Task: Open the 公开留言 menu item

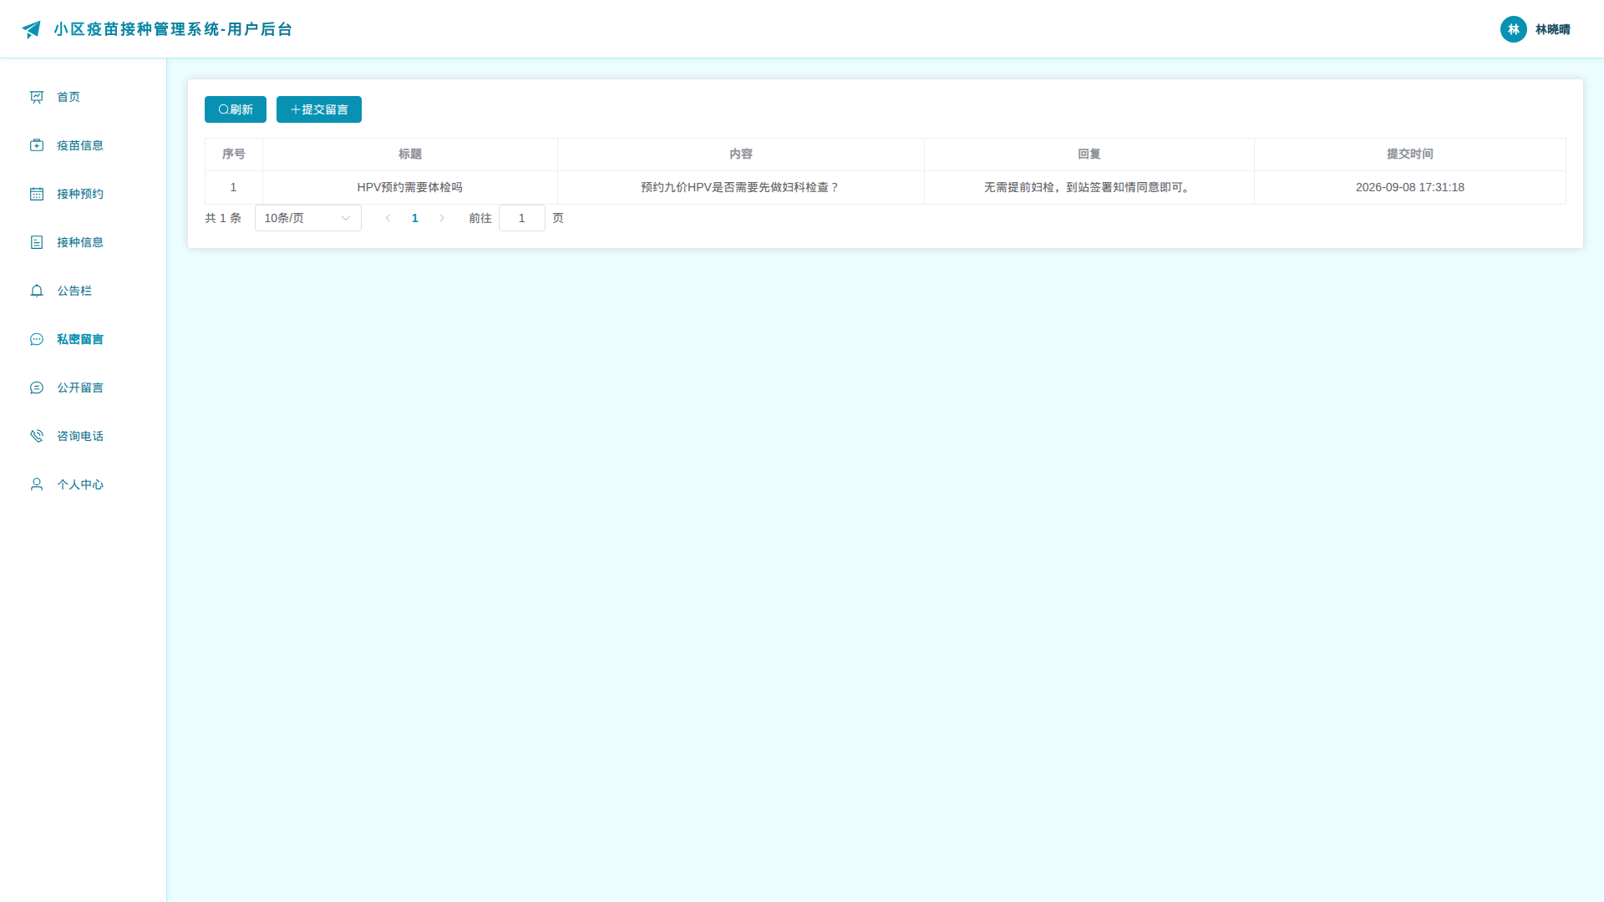Action: 84,388
